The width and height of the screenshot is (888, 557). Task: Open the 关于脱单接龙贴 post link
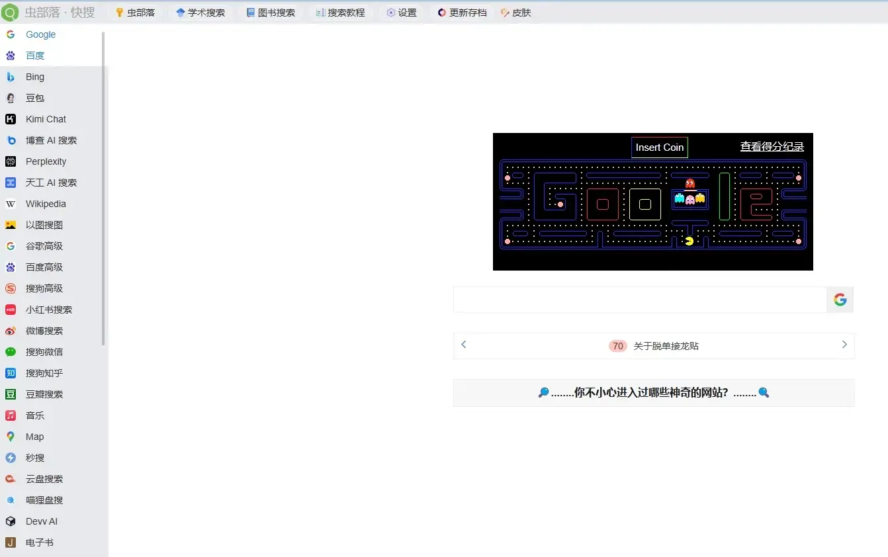click(666, 346)
